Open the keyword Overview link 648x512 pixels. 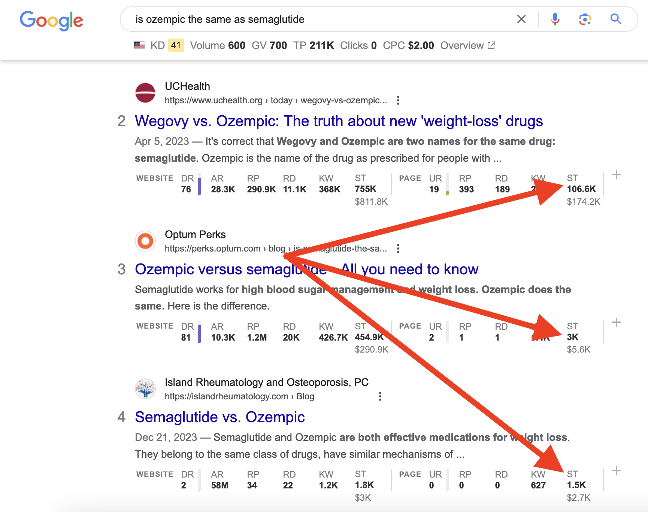pyautogui.click(x=468, y=46)
